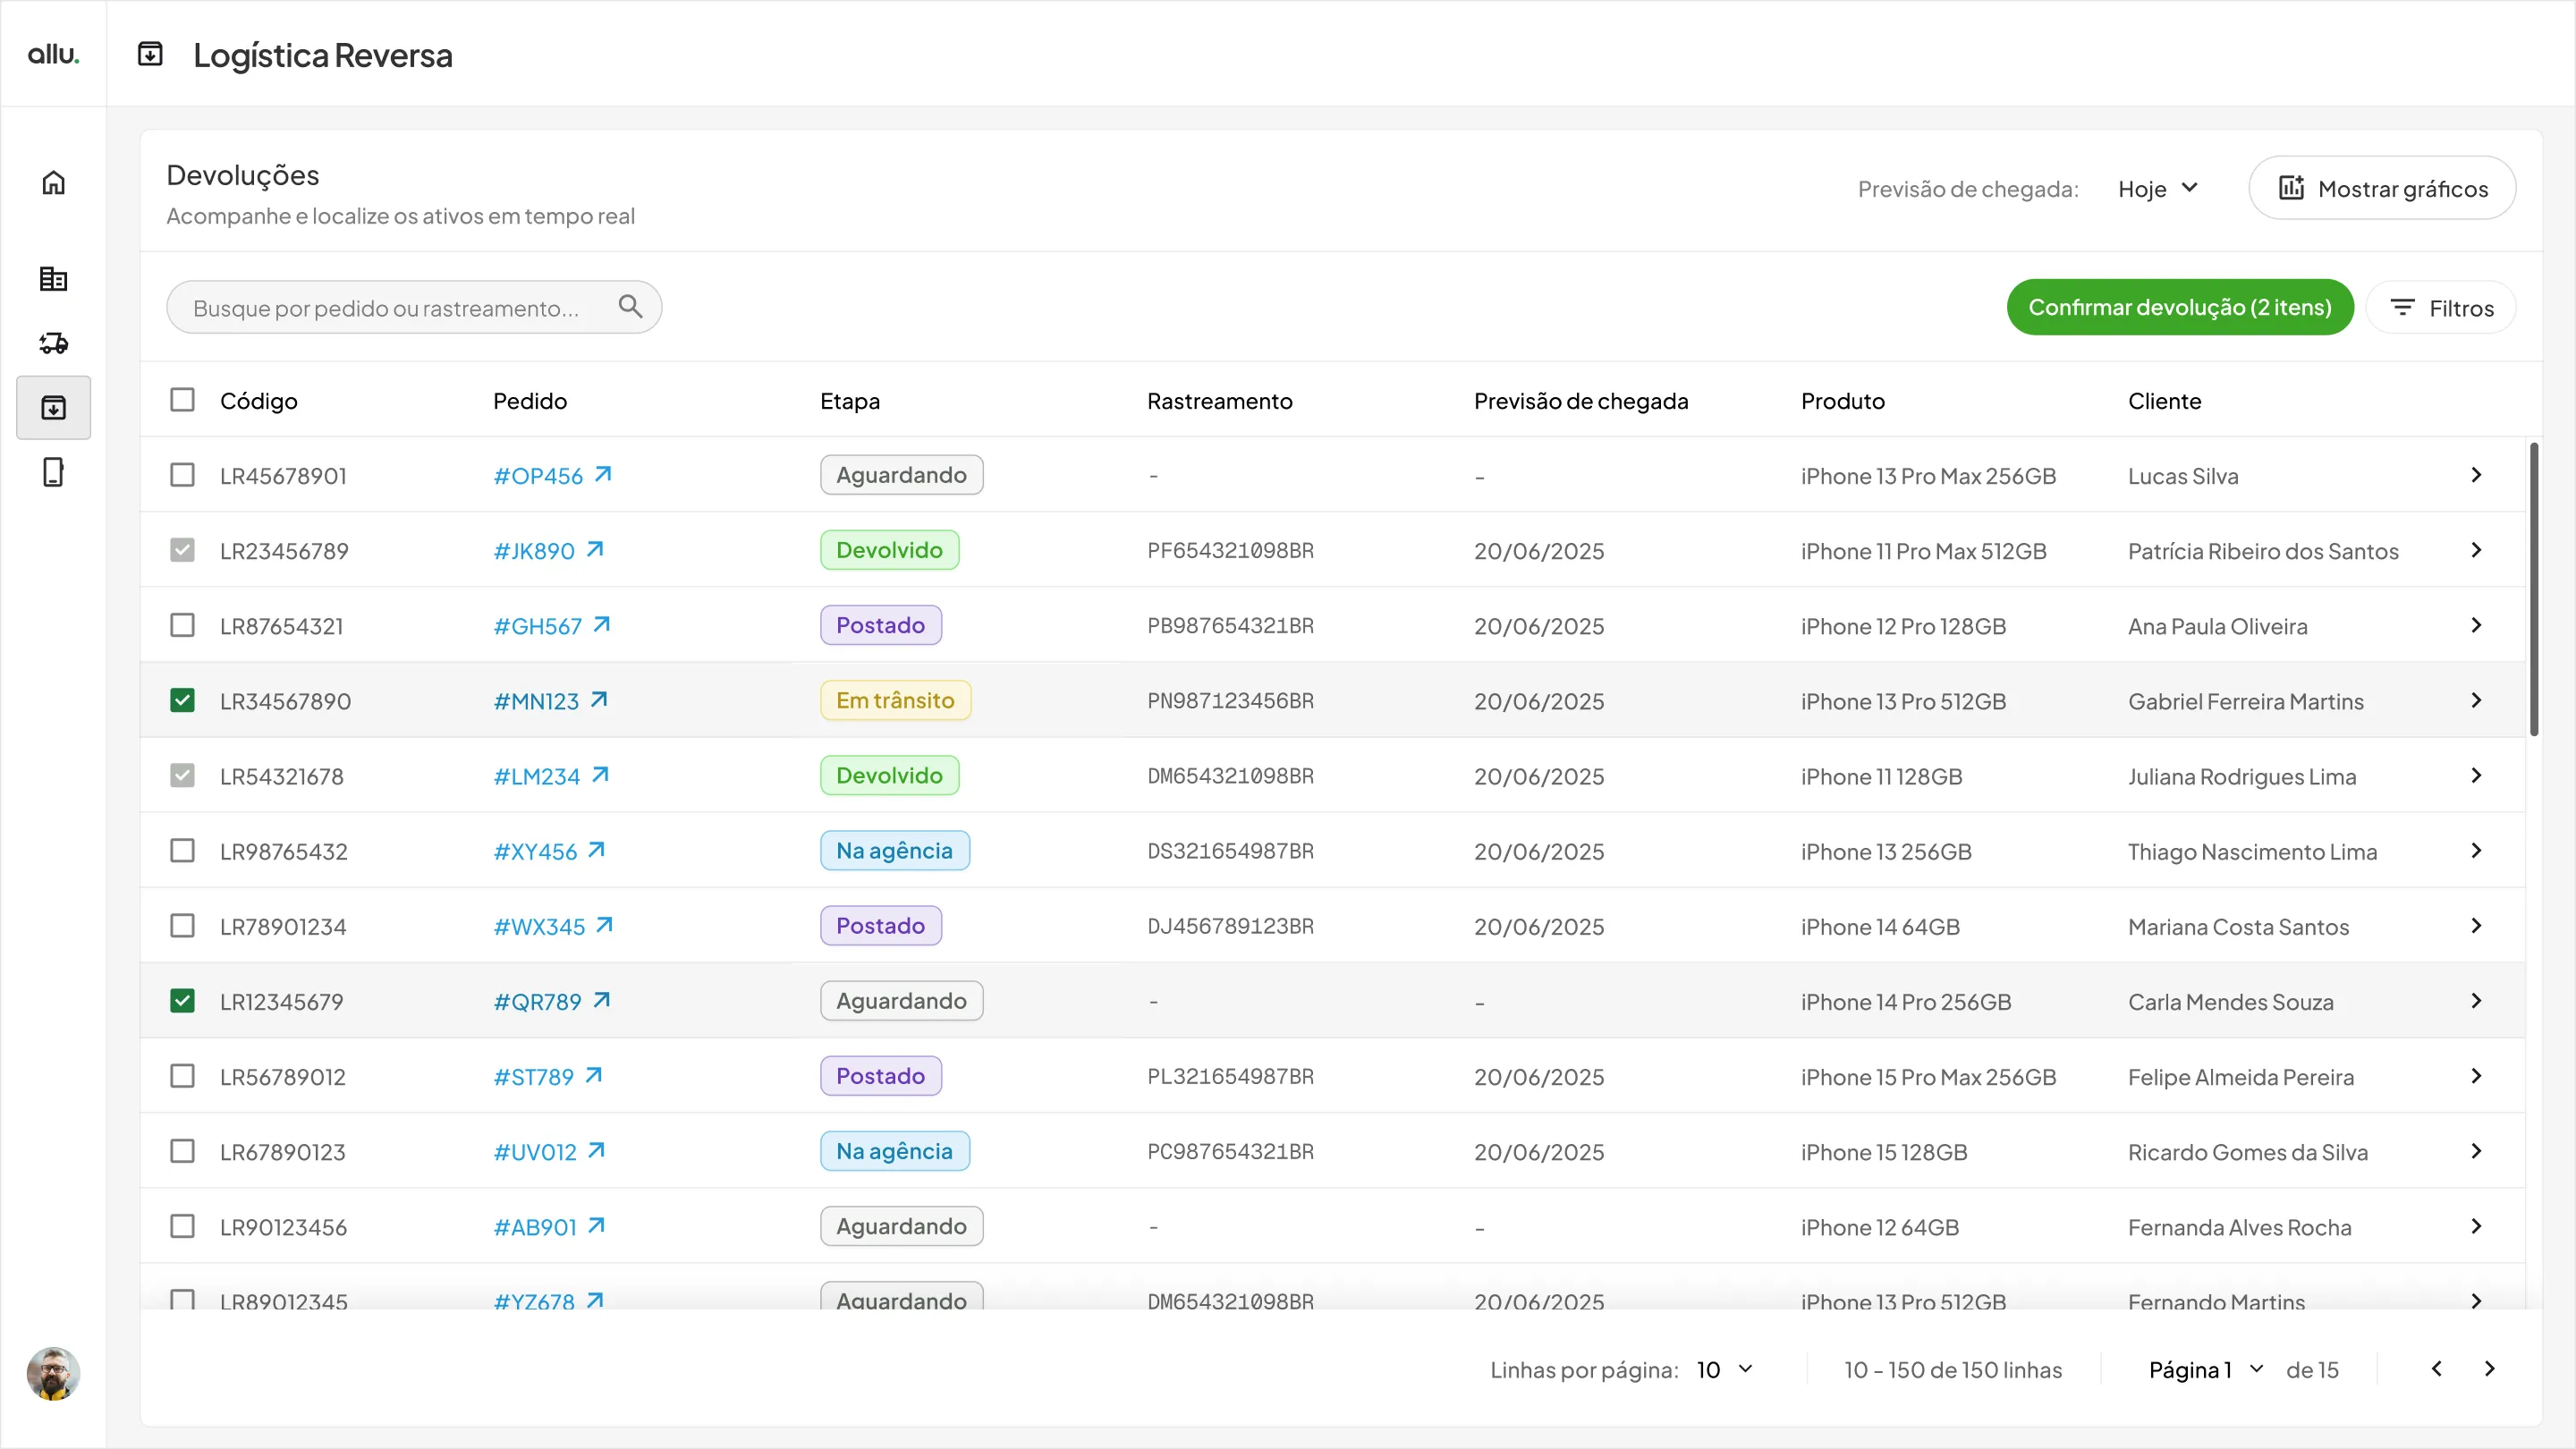Expand the Thiago Nascimento Lima row chevron
The width and height of the screenshot is (2576, 1449).
pyautogui.click(x=2476, y=850)
